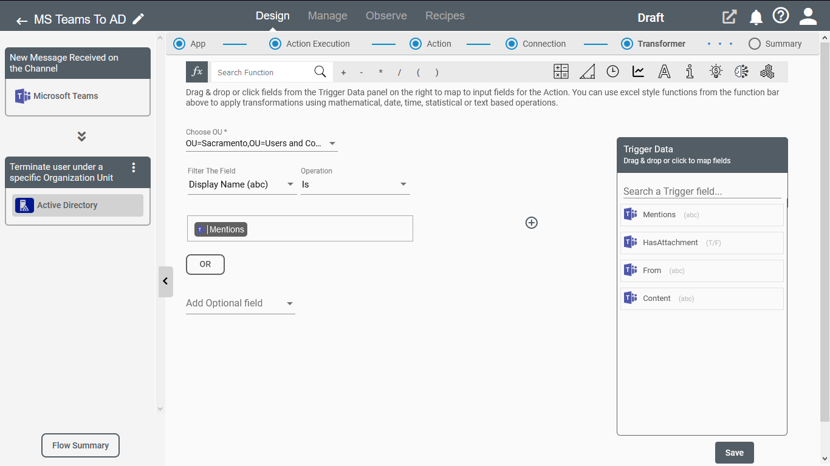
Task: Open statistical chart functions icon
Action: pos(638,72)
